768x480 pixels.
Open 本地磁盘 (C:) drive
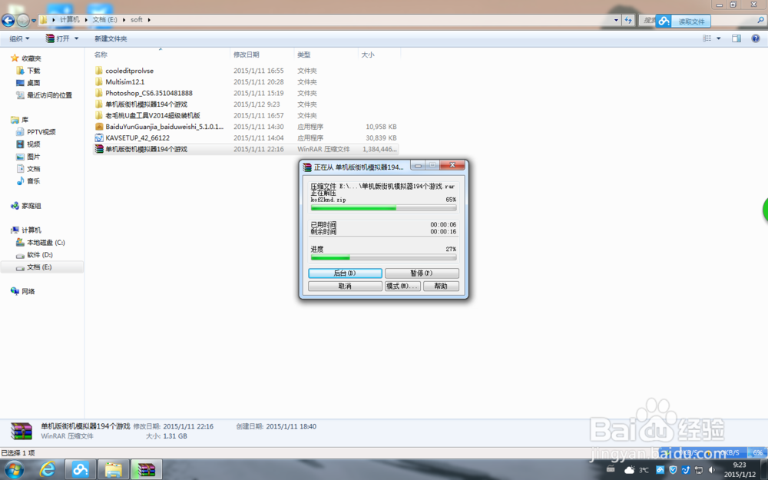pyautogui.click(x=45, y=243)
